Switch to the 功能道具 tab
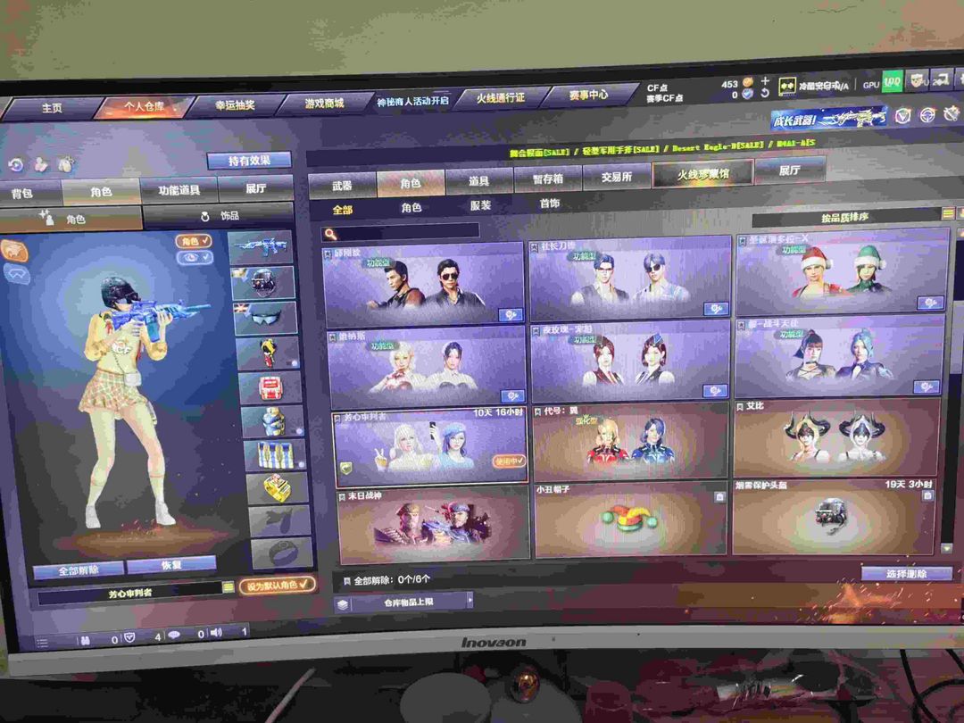The width and height of the screenshot is (964, 723). [179, 190]
